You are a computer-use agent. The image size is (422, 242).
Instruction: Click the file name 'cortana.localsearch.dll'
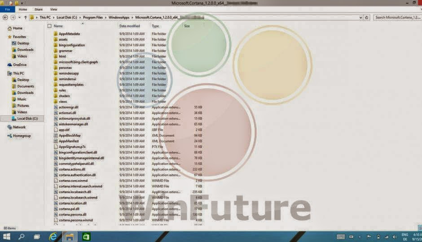[75, 192]
